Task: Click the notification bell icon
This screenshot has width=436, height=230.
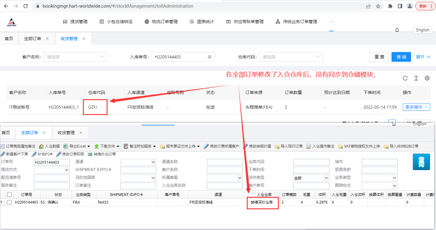Action: pos(397,30)
